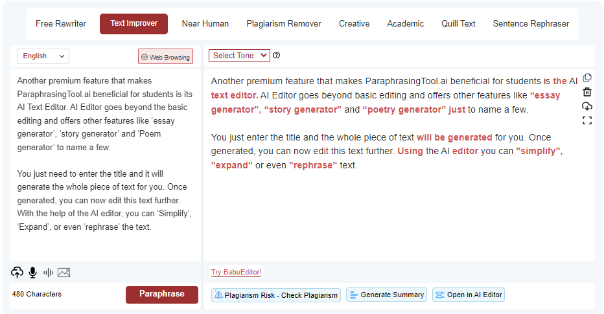The image size is (604, 314).
Task: Upload a file with cloud icon
Action: 17,273
